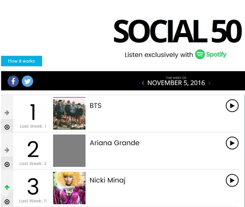Click the Nicki Minaj artist thumbnail
The height and width of the screenshot is (207, 245).
[x=69, y=188]
